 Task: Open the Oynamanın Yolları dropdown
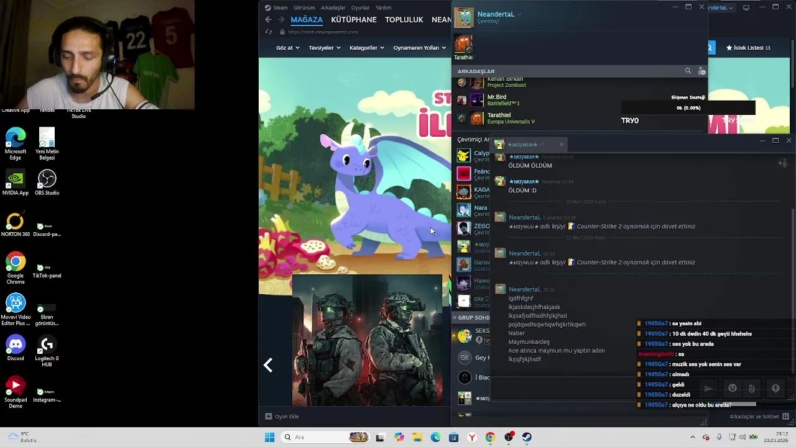click(420, 48)
